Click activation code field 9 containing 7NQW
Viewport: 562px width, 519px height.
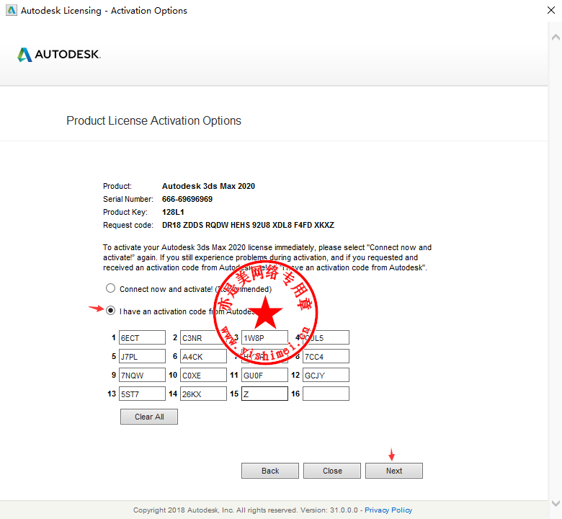point(142,375)
